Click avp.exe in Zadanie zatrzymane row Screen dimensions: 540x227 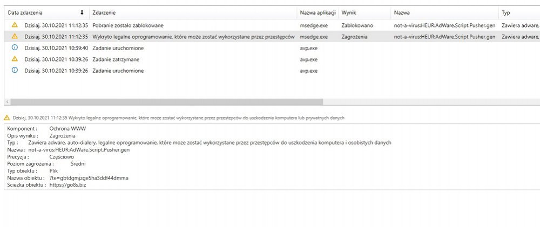pyautogui.click(x=308, y=59)
